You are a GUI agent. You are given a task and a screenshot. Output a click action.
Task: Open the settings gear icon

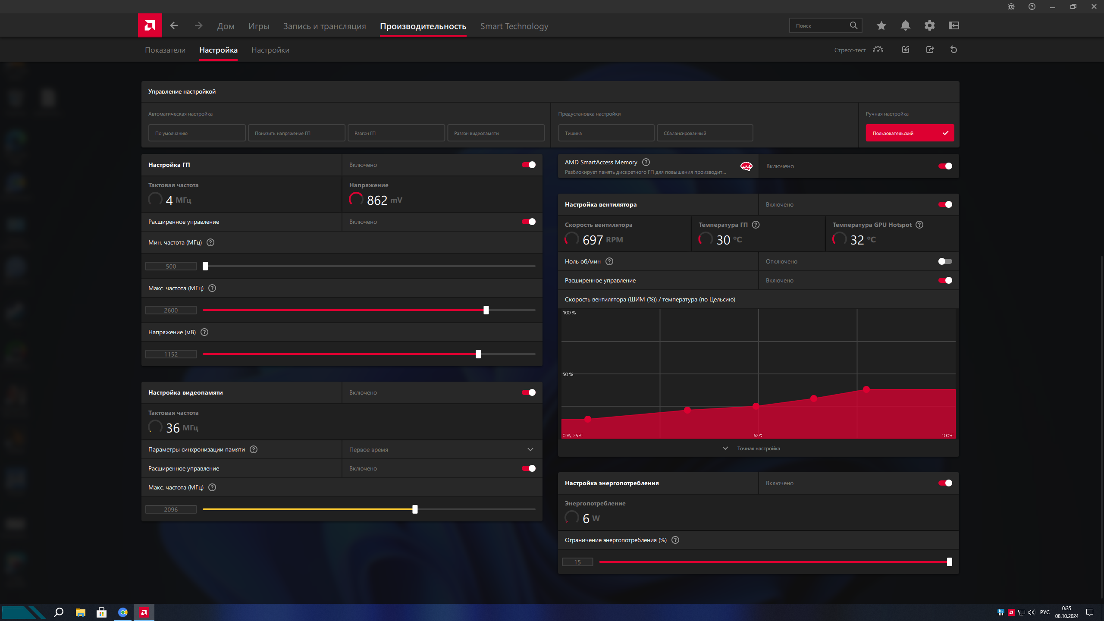coord(929,25)
